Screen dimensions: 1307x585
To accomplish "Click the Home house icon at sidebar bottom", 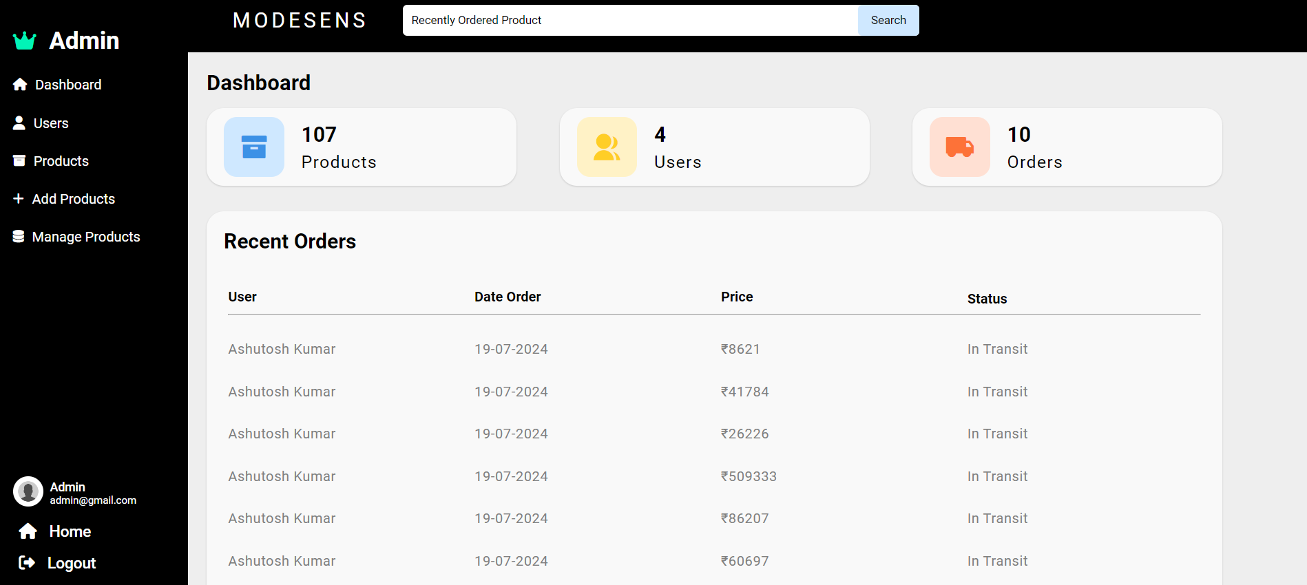I will (28, 531).
